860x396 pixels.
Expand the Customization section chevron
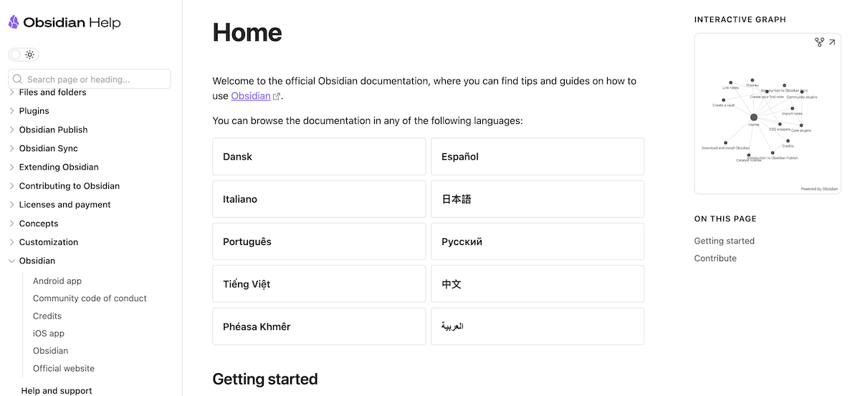coord(11,242)
